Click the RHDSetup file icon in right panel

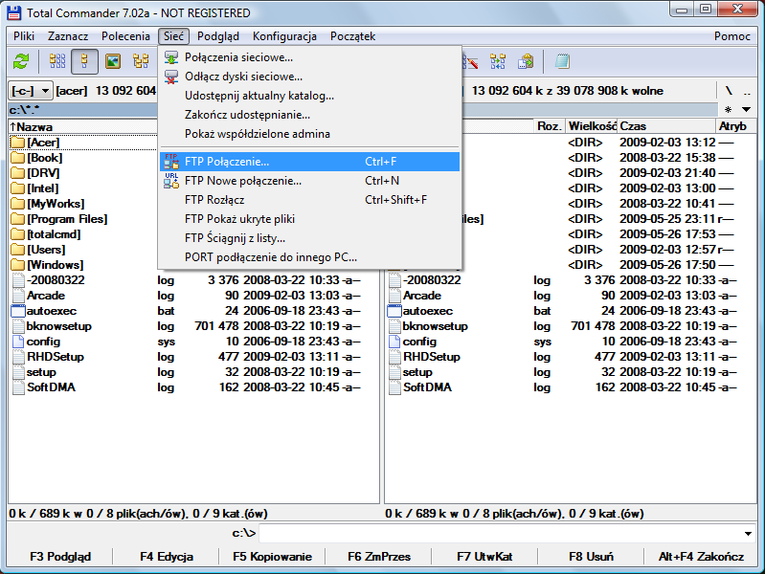tap(394, 357)
